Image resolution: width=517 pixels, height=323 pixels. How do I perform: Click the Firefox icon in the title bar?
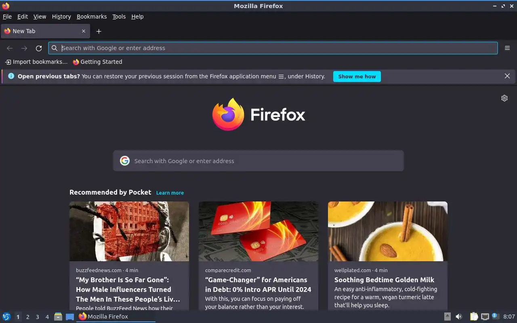[x=6, y=6]
